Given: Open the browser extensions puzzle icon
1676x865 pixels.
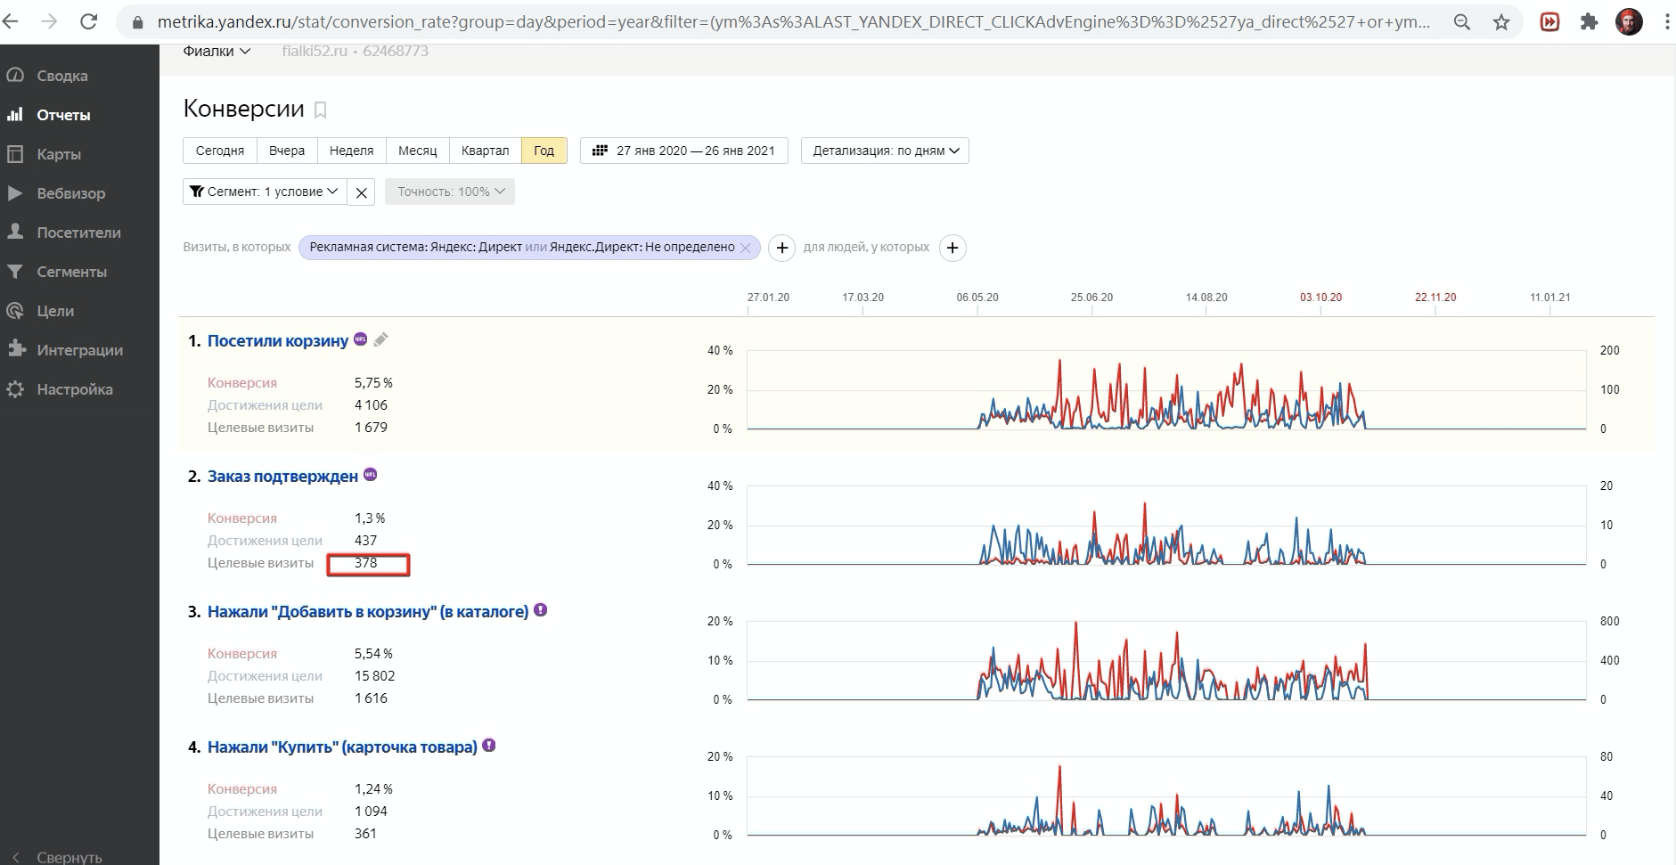Looking at the screenshot, I should [1589, 22].
